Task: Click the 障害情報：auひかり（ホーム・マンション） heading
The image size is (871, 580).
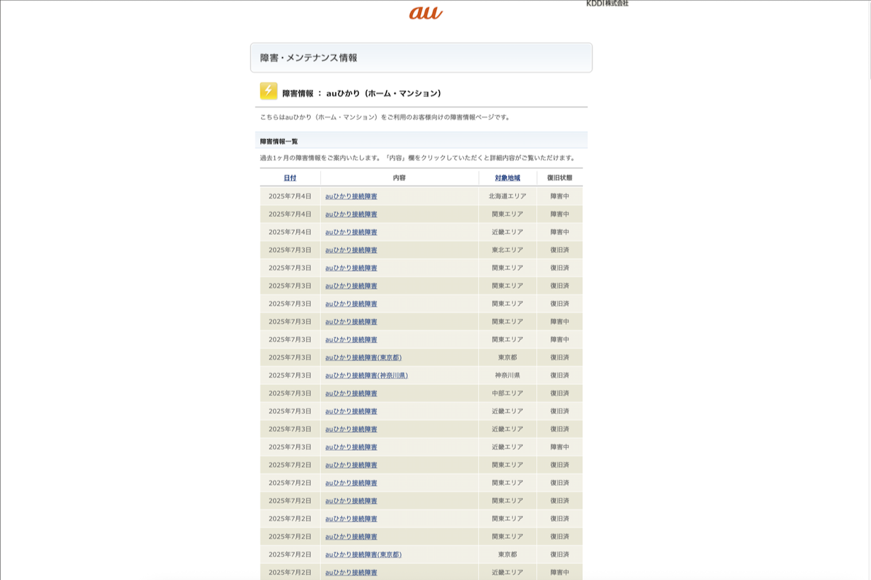Action: pos(361,94)
